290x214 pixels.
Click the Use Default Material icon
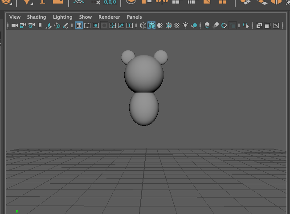[x=160, y=25]
